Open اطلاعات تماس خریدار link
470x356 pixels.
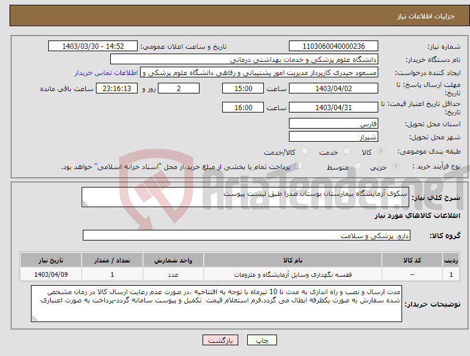106,73
